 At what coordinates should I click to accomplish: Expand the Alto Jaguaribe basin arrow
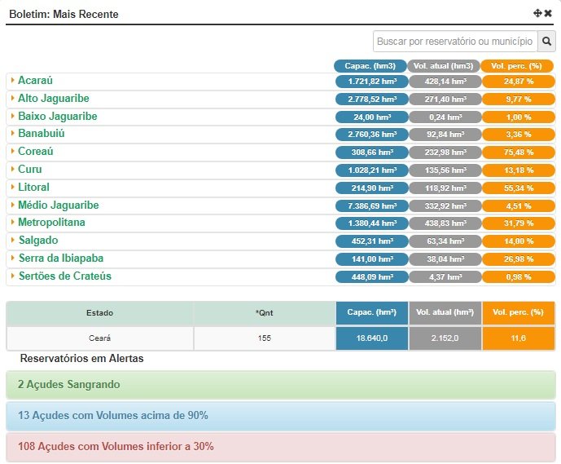tap(13, 99)
